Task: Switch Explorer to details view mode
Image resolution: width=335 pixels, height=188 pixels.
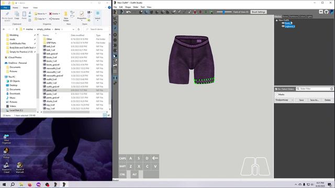Action: [105, 115]
